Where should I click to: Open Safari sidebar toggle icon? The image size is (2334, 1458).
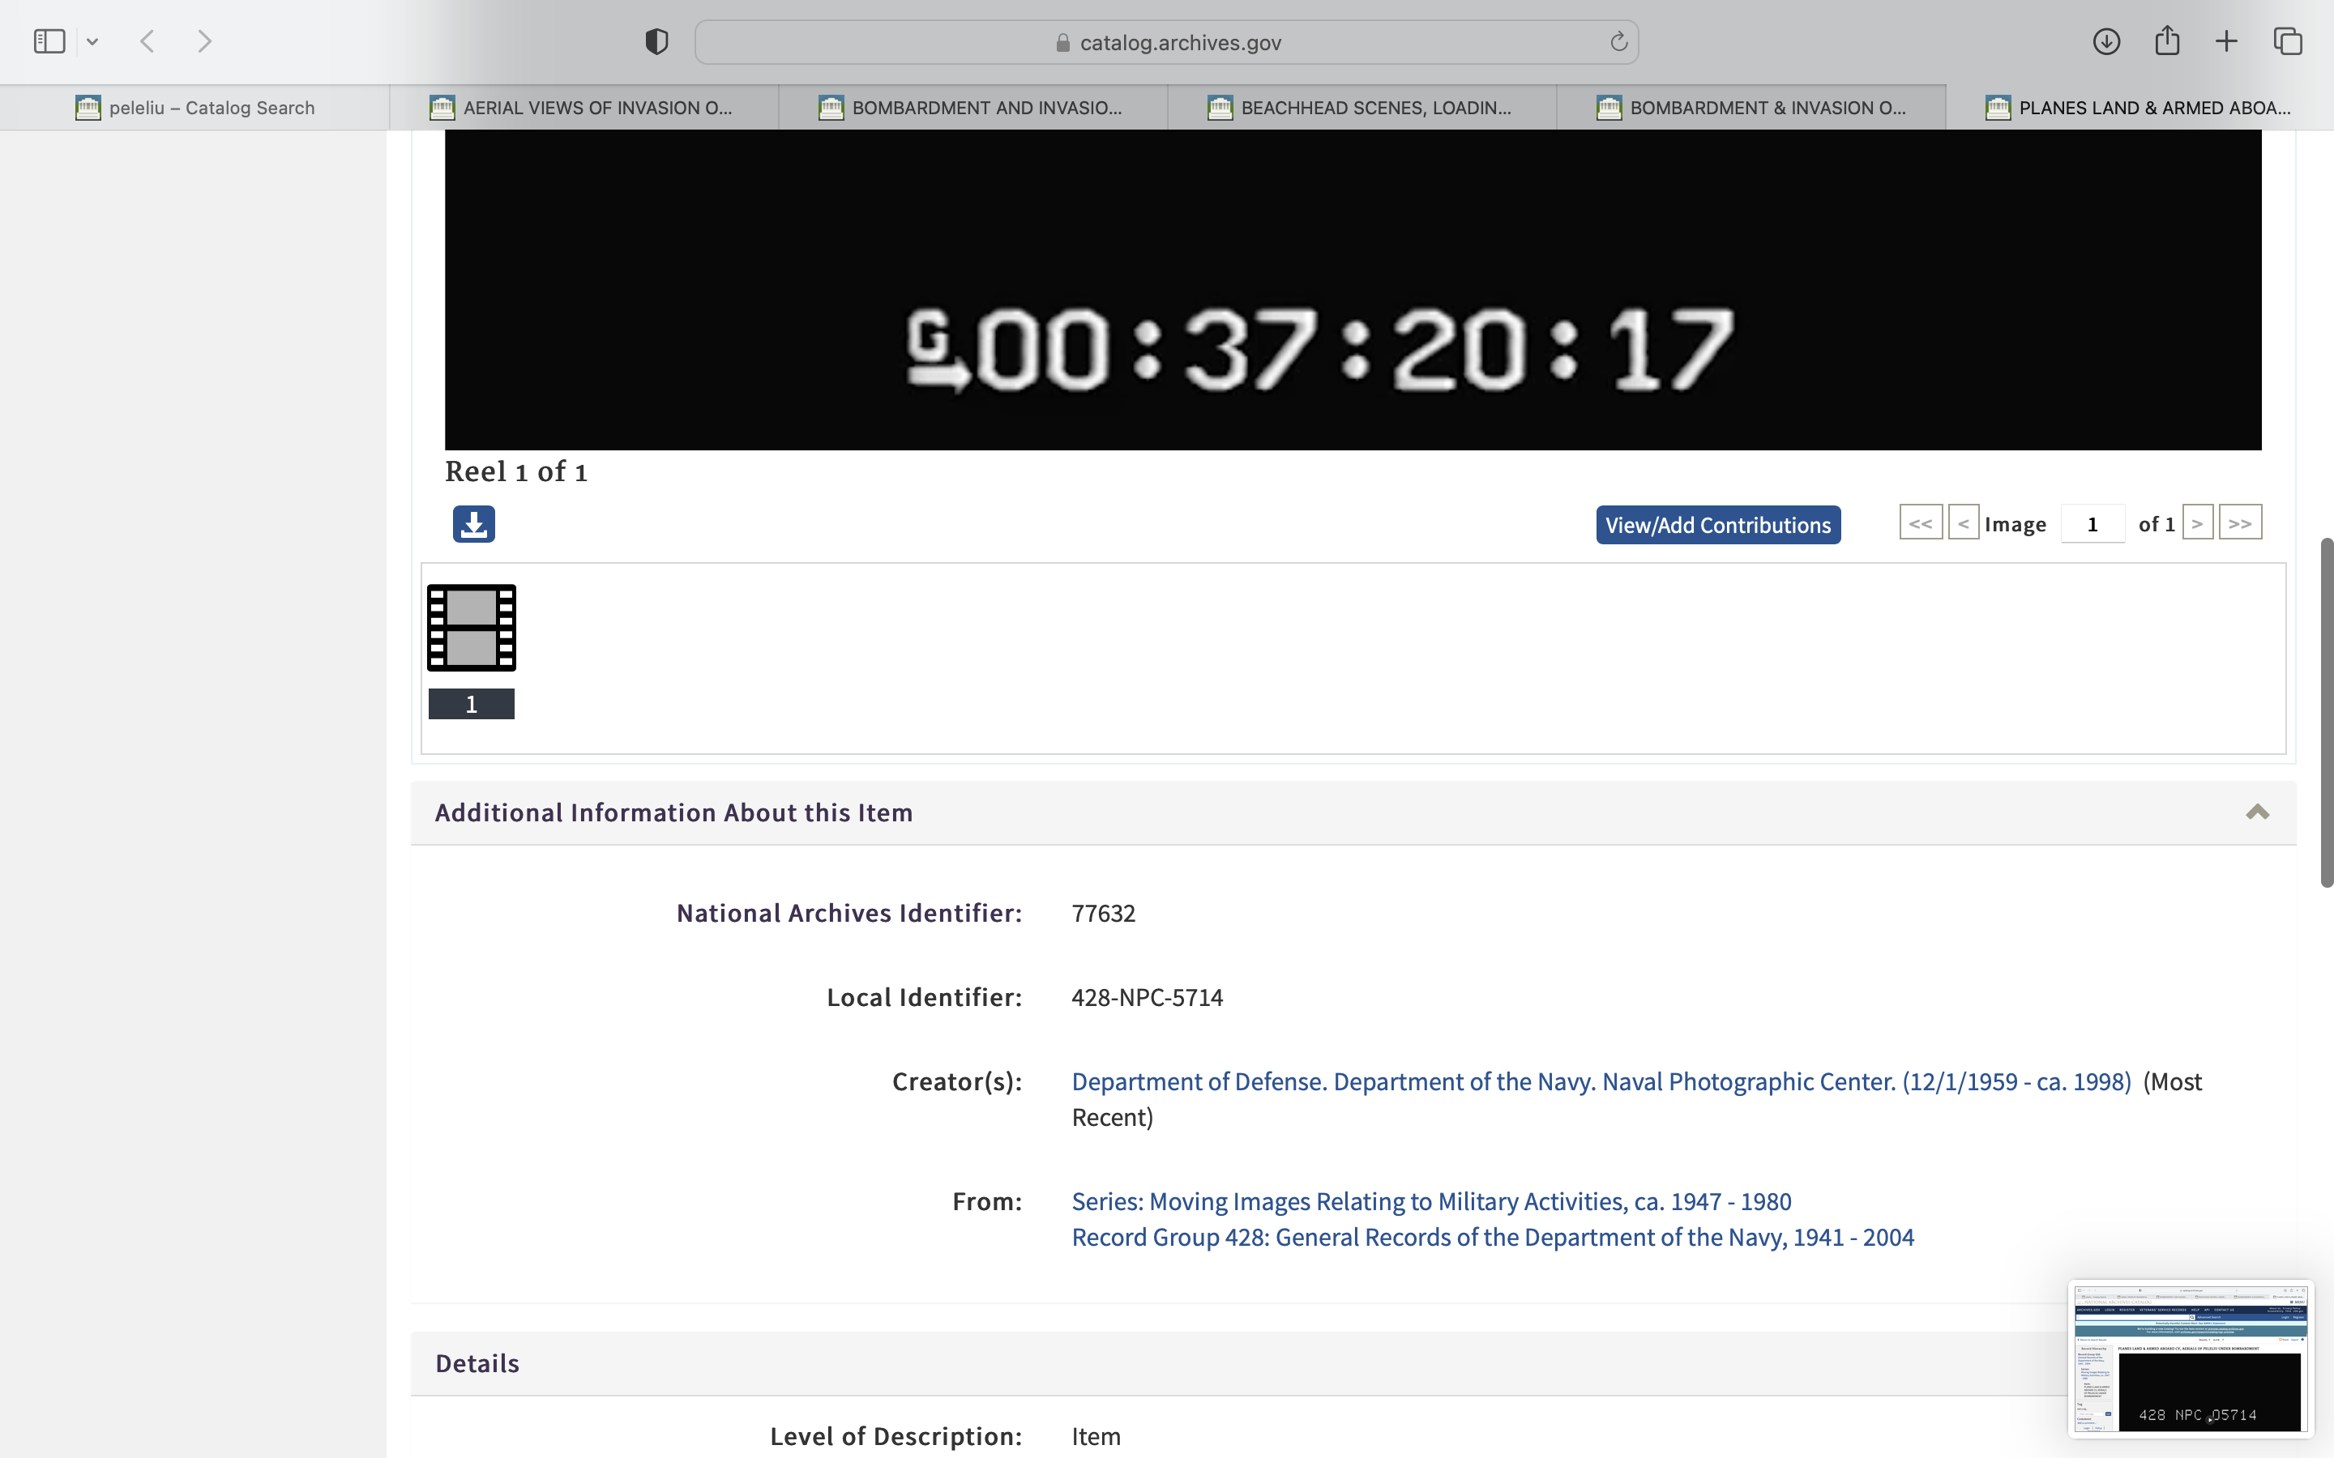pyautogui.click(x=49, y=41)
